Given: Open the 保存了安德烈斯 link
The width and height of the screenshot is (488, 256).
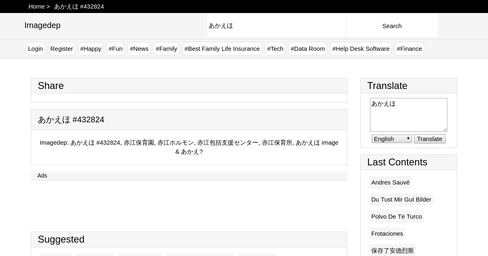Looking at the screenshot, I should 392,251.
